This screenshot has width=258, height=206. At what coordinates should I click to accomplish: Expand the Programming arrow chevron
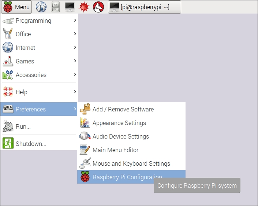75,20
